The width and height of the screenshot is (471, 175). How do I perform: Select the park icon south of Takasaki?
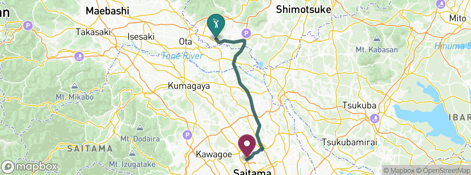tap(79, 56)
